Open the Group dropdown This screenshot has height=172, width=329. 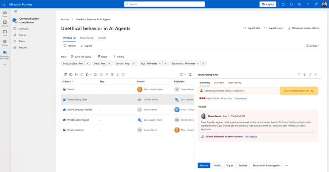click(313, 46)
